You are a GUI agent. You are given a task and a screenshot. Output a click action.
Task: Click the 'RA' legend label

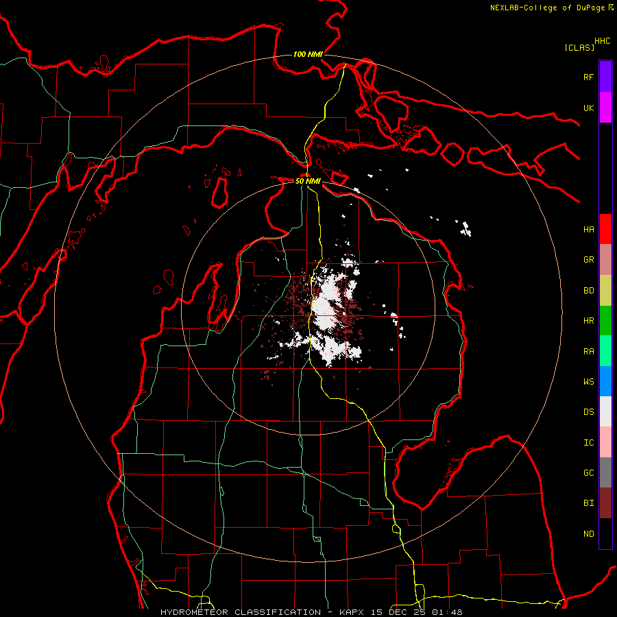[588, 352]
